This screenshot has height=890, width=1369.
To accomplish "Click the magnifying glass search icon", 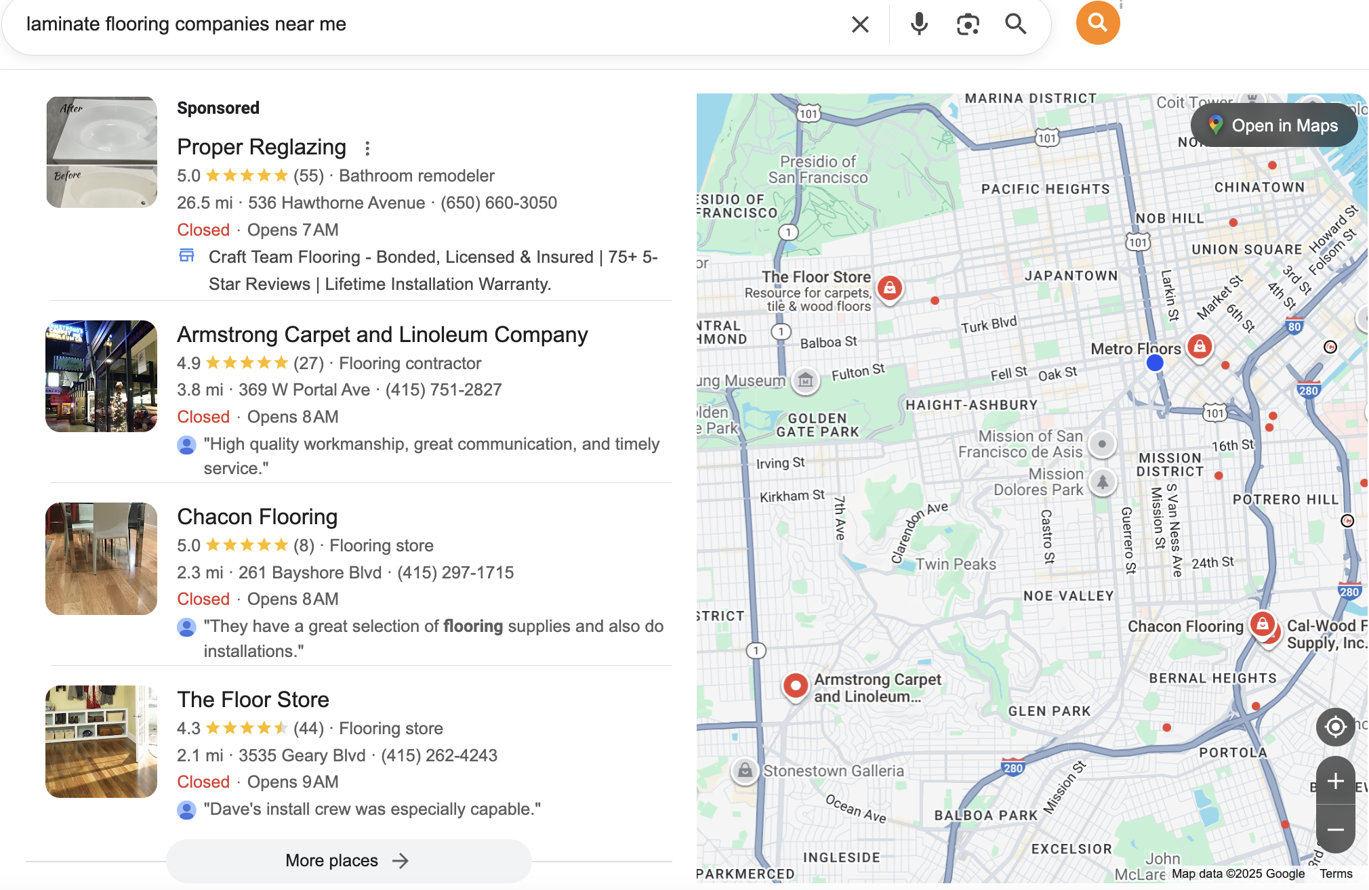I will [x=1015, y=24].
